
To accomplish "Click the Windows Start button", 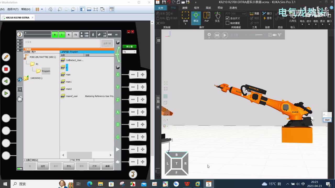I will (5, 184).
